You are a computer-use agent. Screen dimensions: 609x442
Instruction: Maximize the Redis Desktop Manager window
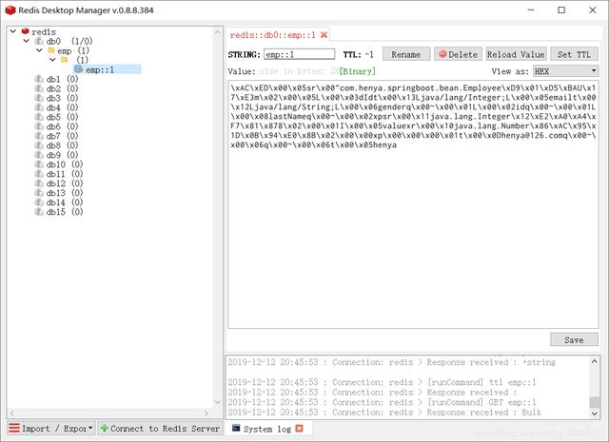(561, 10)
